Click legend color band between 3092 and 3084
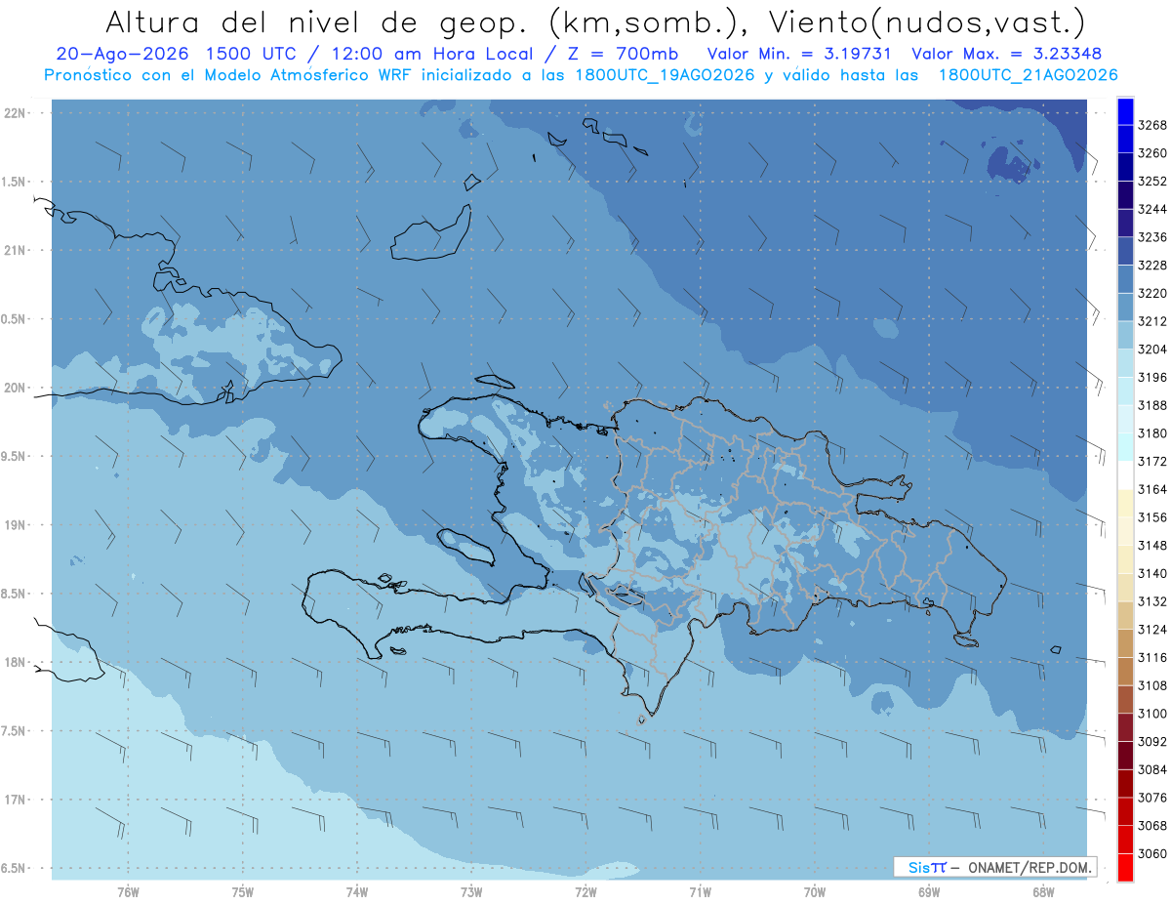The height and width of the screenshot is (905, 1171). 1124,755
